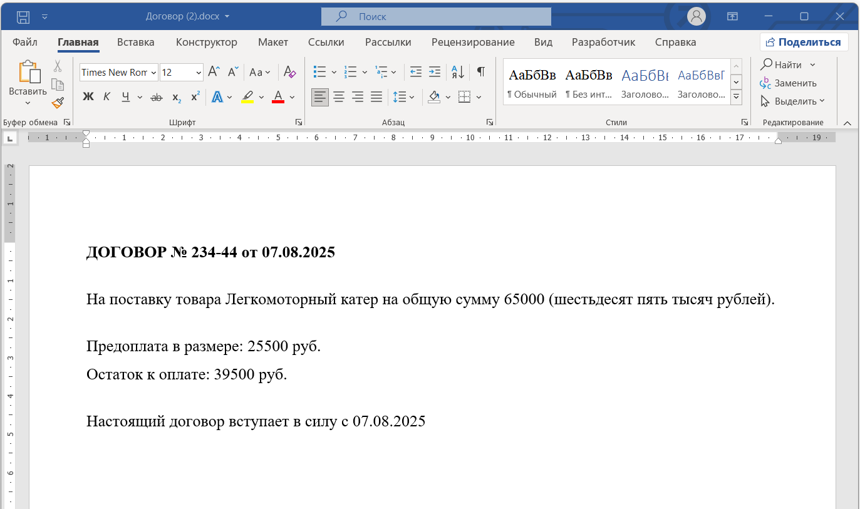Increase the paragraph indent
The image size is (860, 509).
(434, 72)
